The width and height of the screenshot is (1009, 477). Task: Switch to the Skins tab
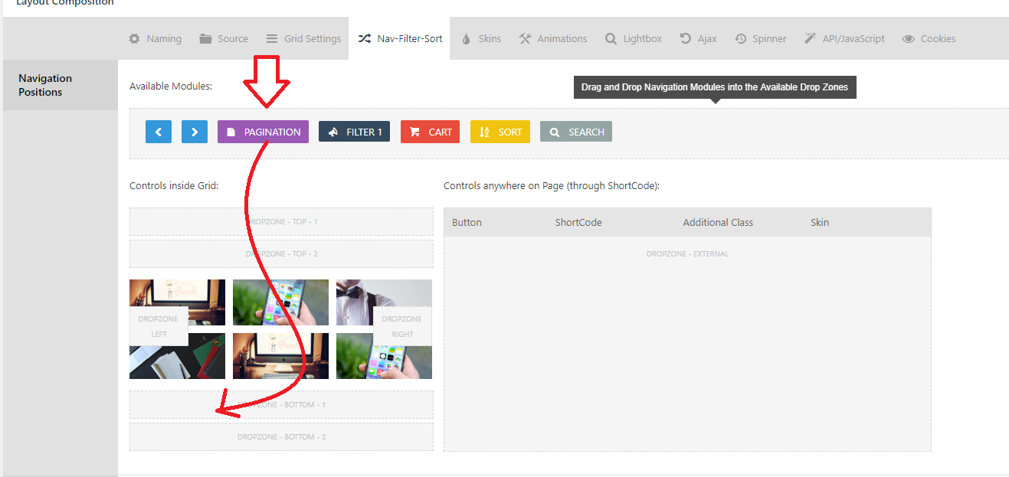coord(480,38)
